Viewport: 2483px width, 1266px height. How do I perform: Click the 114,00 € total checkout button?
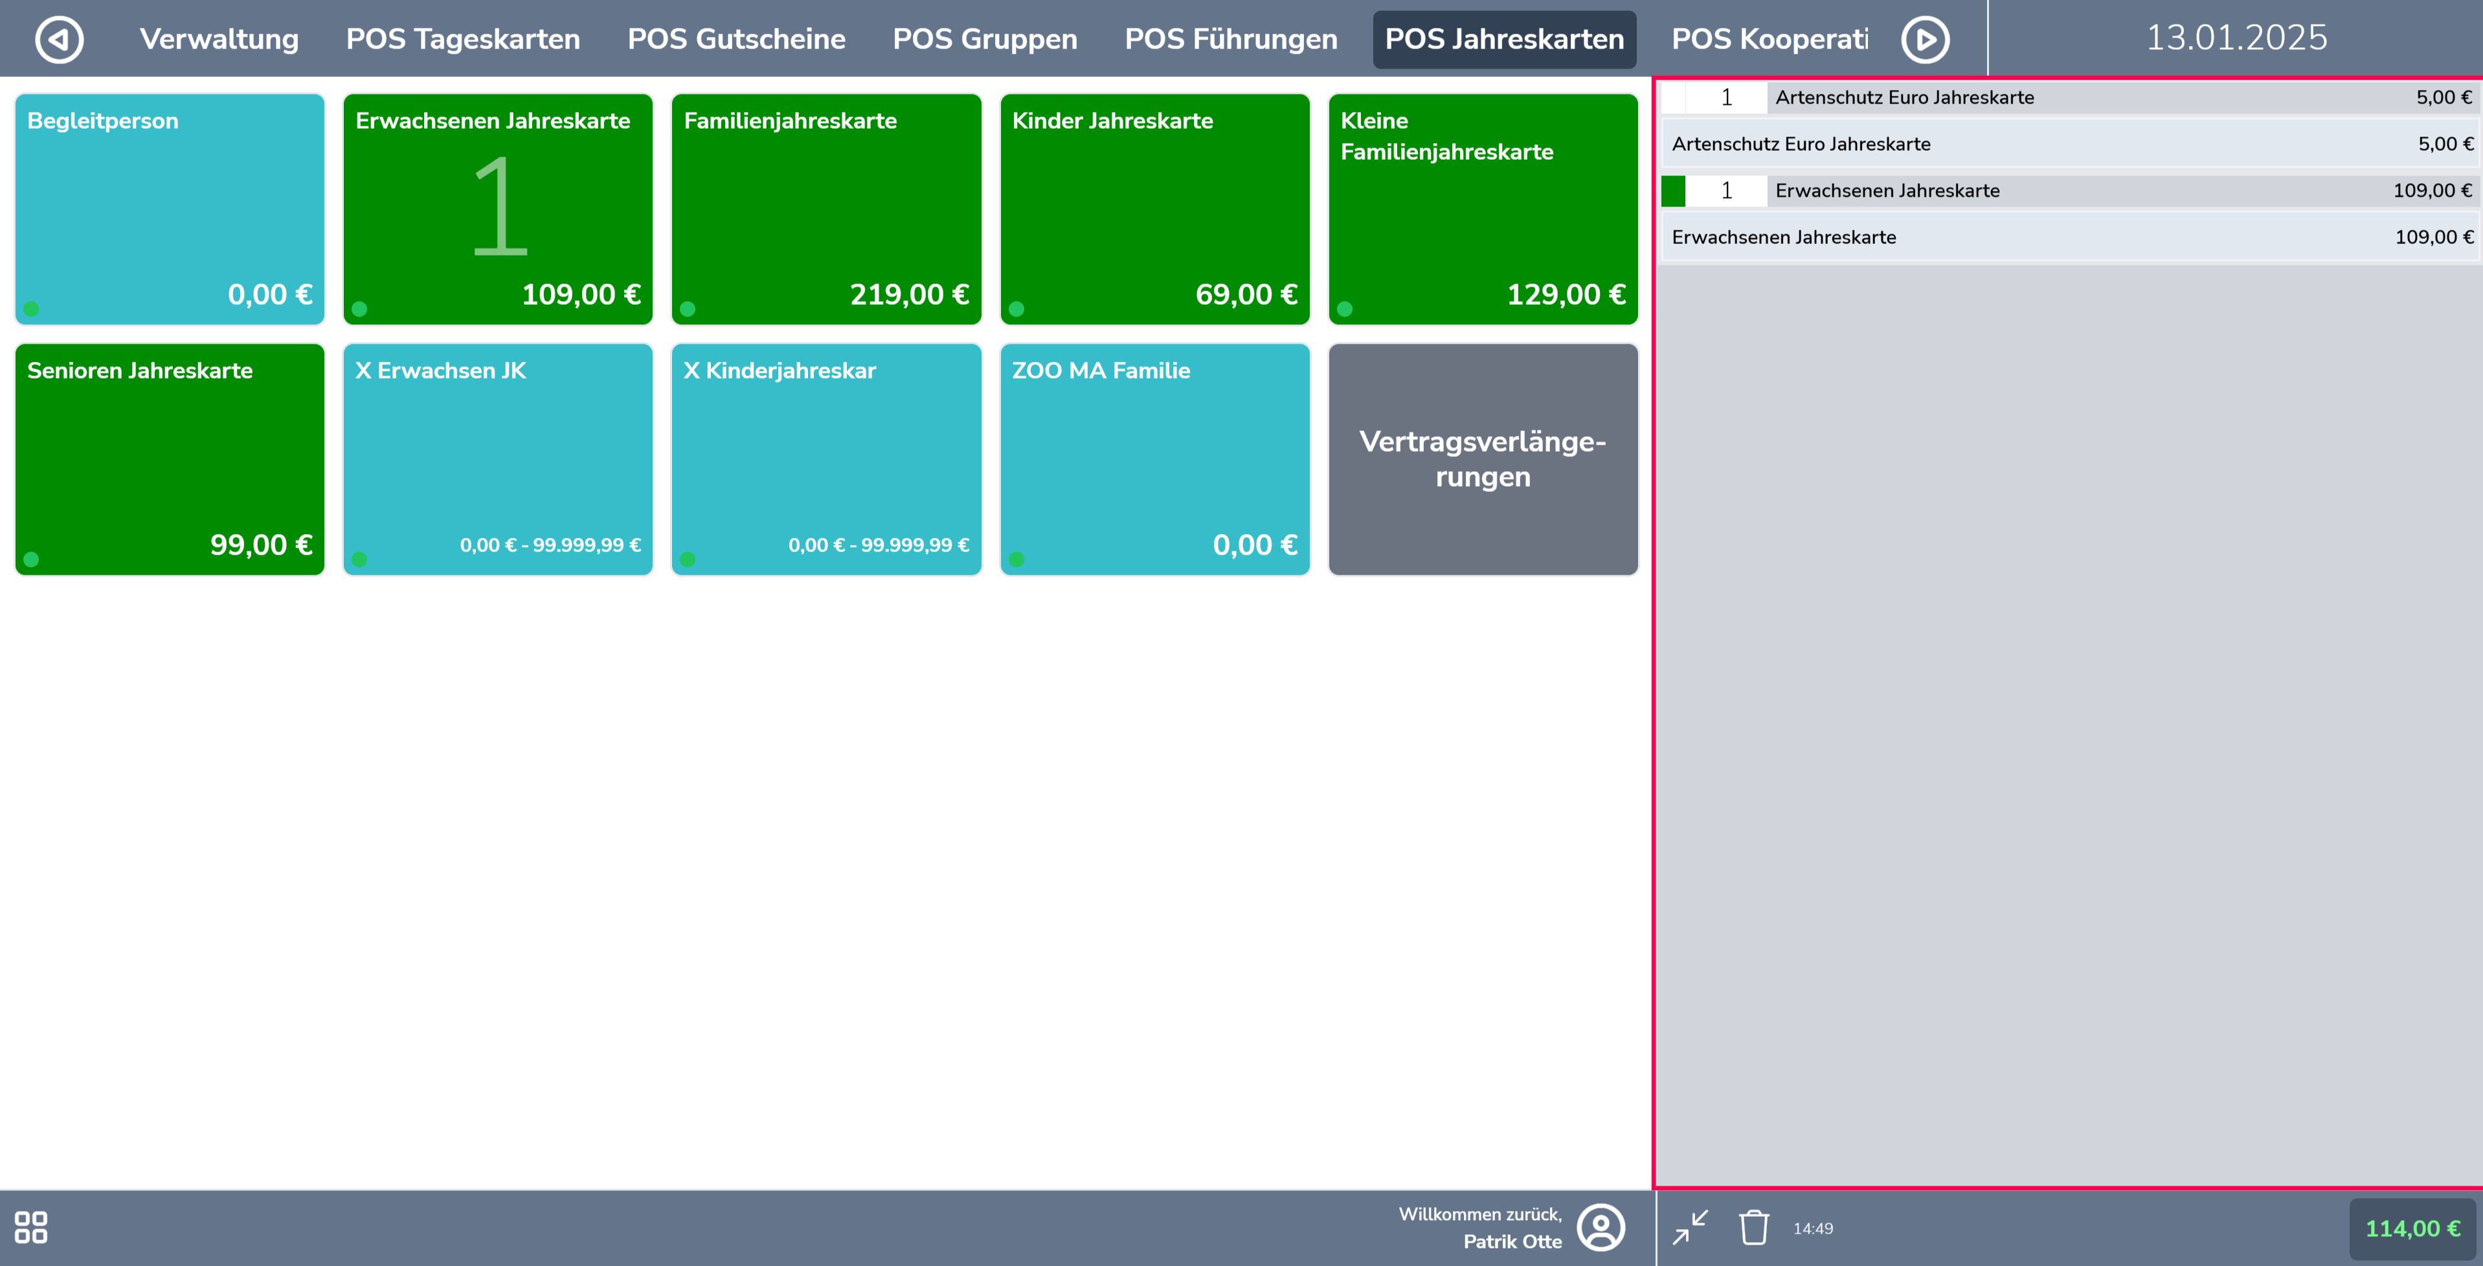2412,1228
